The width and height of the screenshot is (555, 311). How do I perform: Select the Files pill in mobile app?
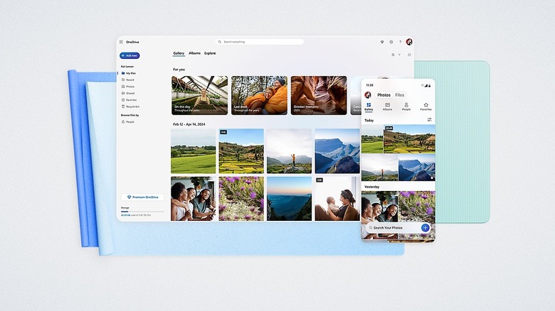coord(400,95)
